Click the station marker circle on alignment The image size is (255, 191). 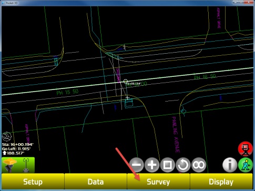click(x=125, y=82)
